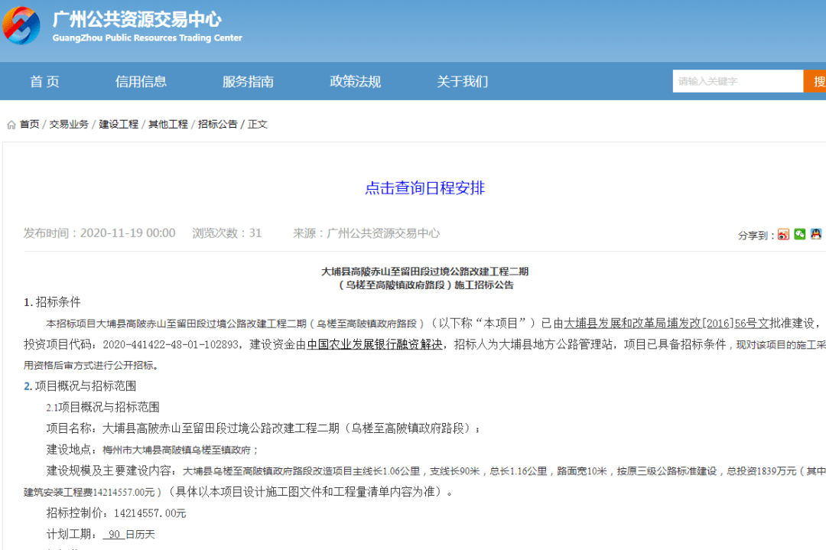Click the home icon in the breadcrumb
The image size is (826, 550).
point(11,123)
